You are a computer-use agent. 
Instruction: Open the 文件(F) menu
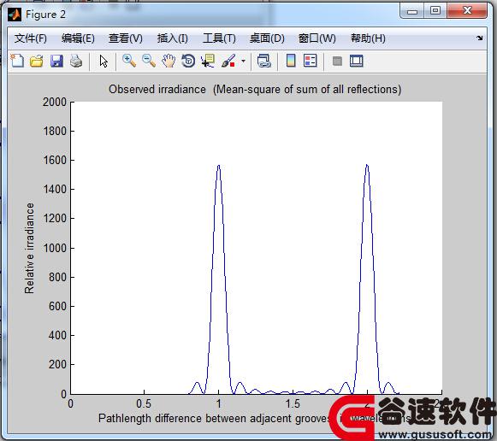tap(31, 38)
